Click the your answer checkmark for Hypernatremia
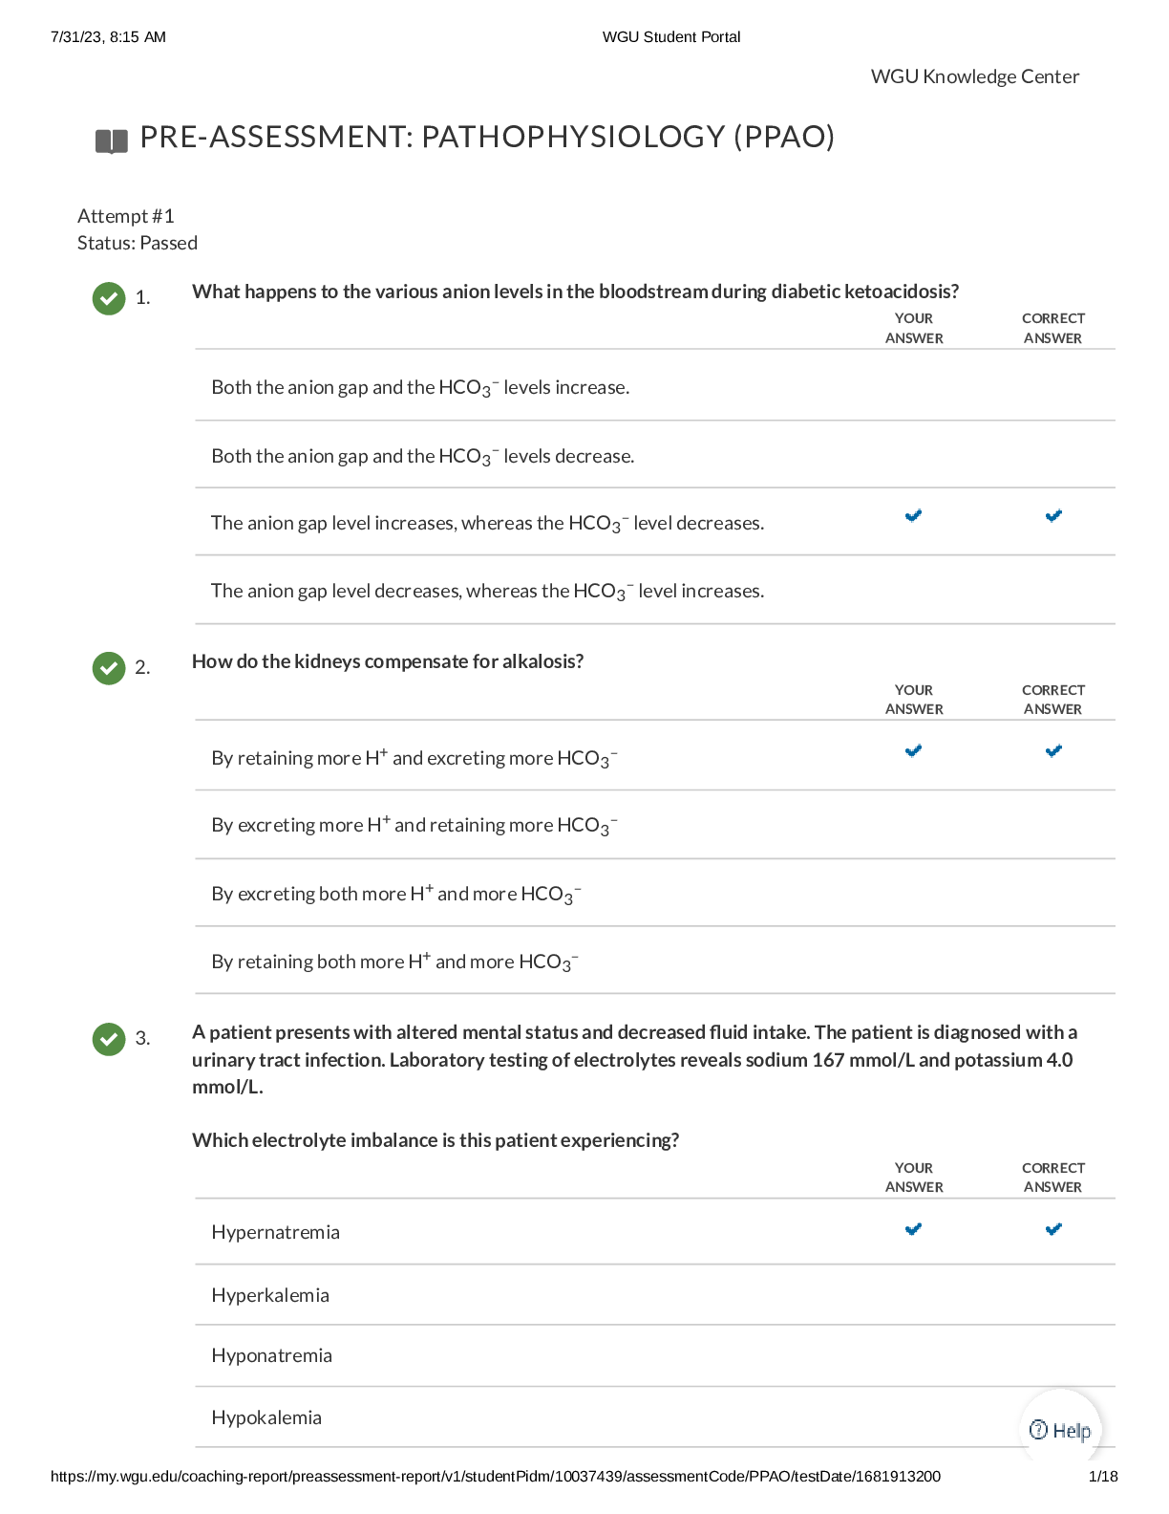This screenshot has height=1514, width=1169. pos(913,1229)
